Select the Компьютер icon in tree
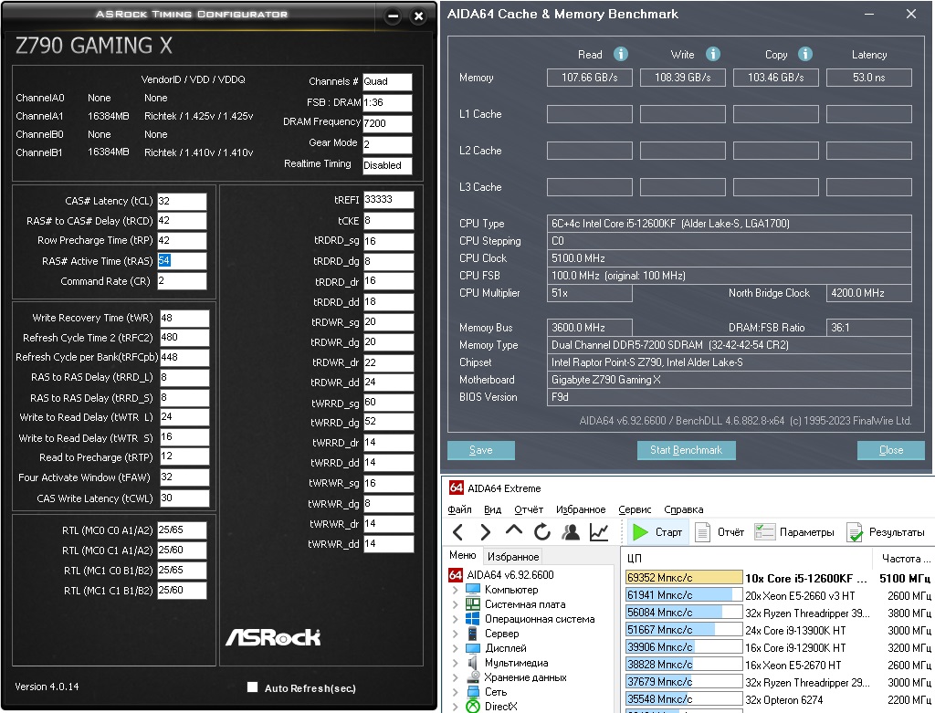This screenshot has width=935, height=713. click(473, 590)
